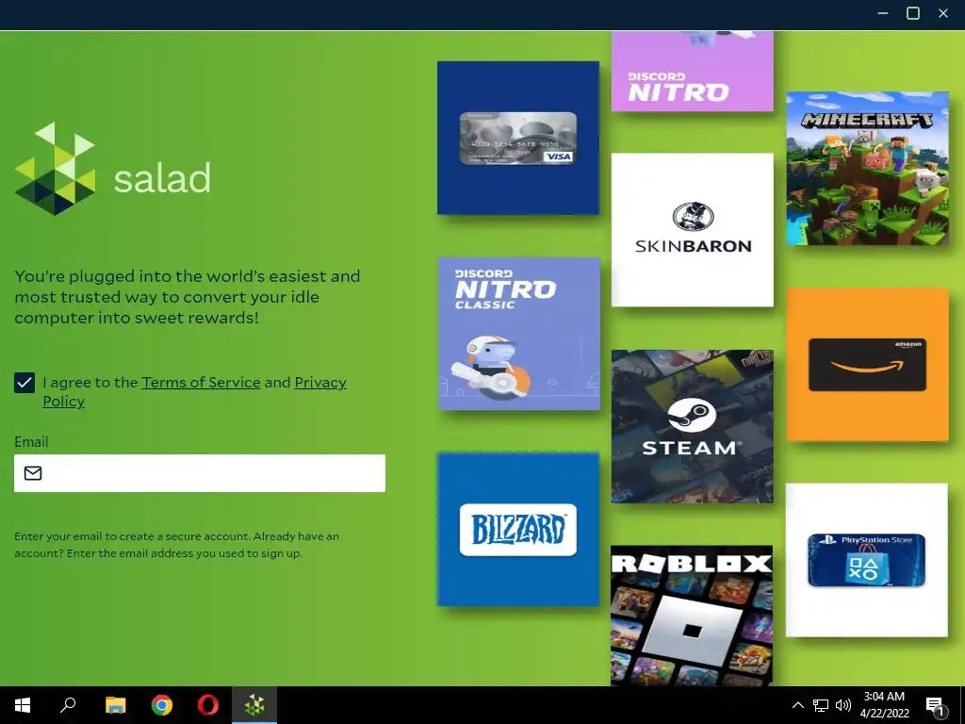965x724 pixels.
Task: Open the notification center icon
Action: 935,705
